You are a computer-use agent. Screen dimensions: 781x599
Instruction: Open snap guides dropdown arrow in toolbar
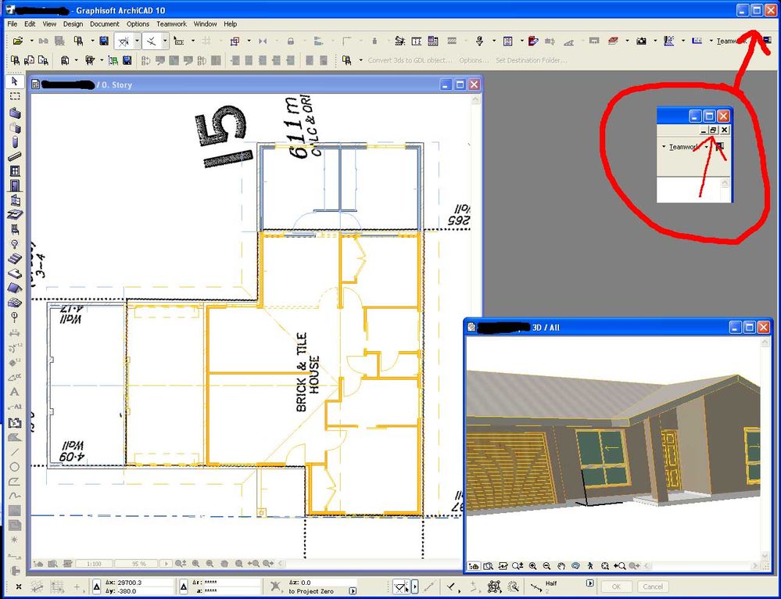165,41
